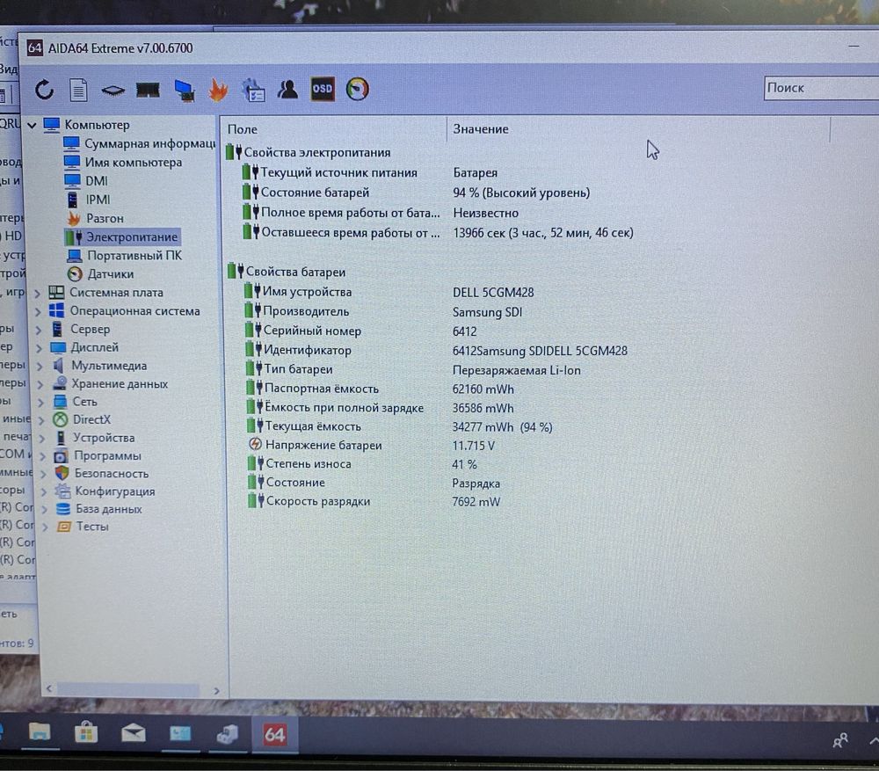879x771 pixels.
Task: Collapse the Компьютер tree node
Action: tap(32, 125)
